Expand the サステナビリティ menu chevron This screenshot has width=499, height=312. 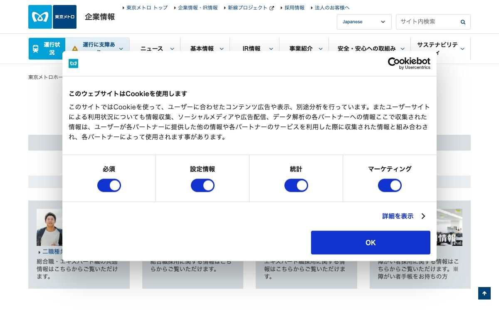462,49
